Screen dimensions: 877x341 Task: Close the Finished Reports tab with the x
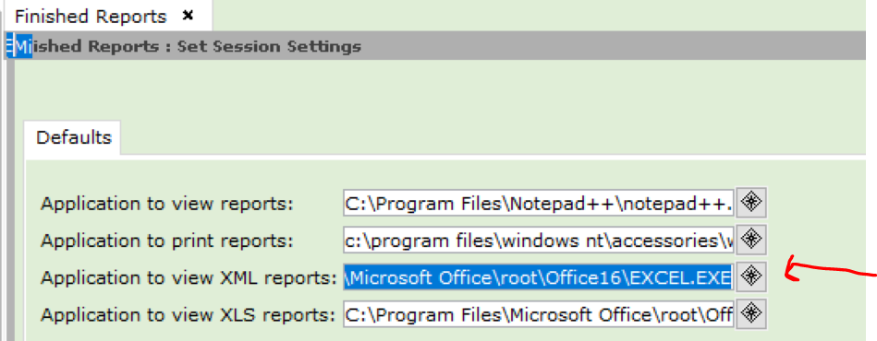[x=189, y=16]
